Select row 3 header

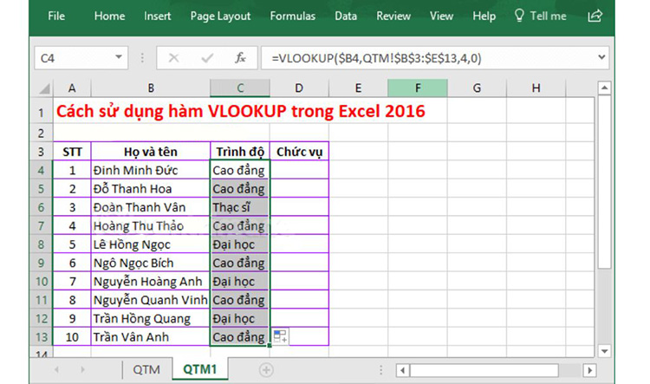click(41, 152)
